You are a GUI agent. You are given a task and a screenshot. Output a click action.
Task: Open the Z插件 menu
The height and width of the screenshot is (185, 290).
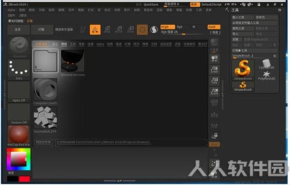[x=11, y=16]
